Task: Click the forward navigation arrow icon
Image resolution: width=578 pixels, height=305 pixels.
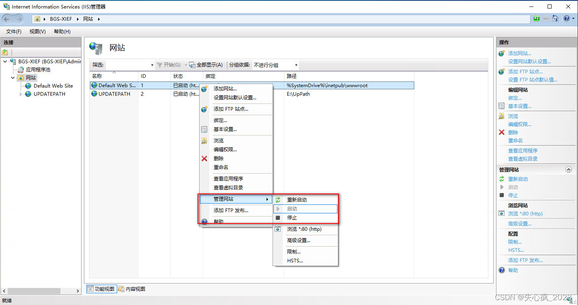Action: point(19,19)
